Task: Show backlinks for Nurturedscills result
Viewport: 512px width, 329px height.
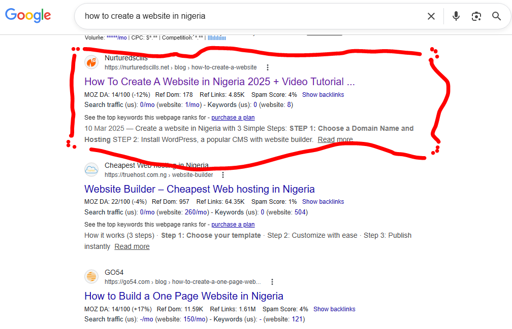Action: [323, 95]
